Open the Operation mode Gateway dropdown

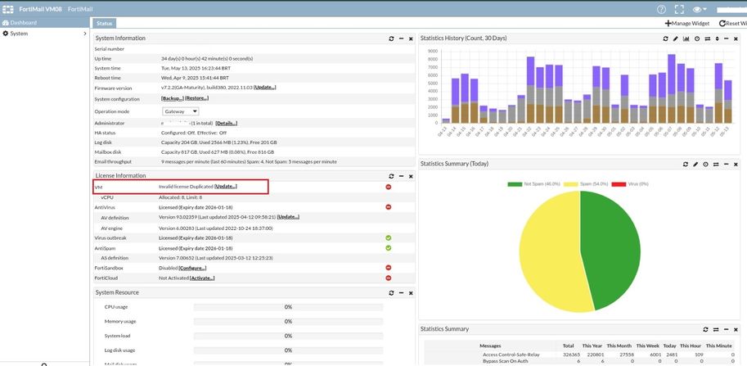pos(180,111)
